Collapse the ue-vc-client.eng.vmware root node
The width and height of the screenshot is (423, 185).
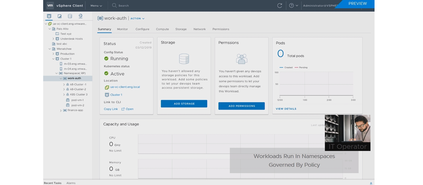[46, 24]
